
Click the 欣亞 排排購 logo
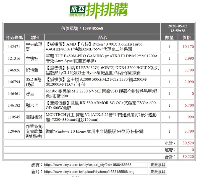(99, 11)
